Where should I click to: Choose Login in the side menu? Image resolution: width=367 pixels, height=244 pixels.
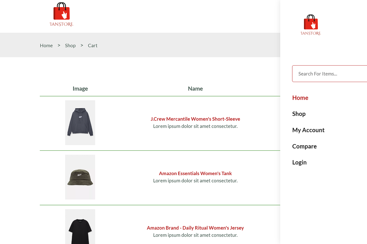click(x=299, y=162)
